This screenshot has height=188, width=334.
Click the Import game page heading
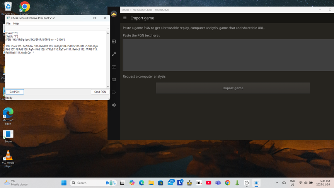point(143,18)
